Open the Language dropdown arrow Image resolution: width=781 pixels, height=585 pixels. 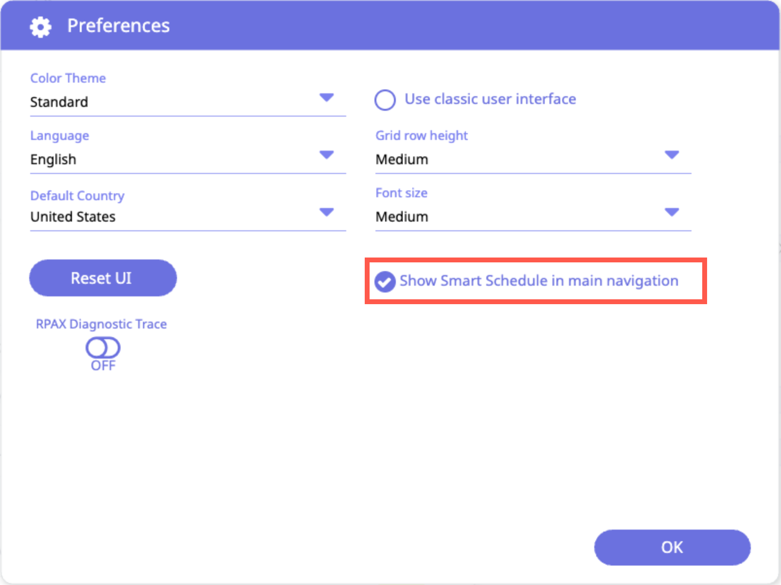point(326,155)
